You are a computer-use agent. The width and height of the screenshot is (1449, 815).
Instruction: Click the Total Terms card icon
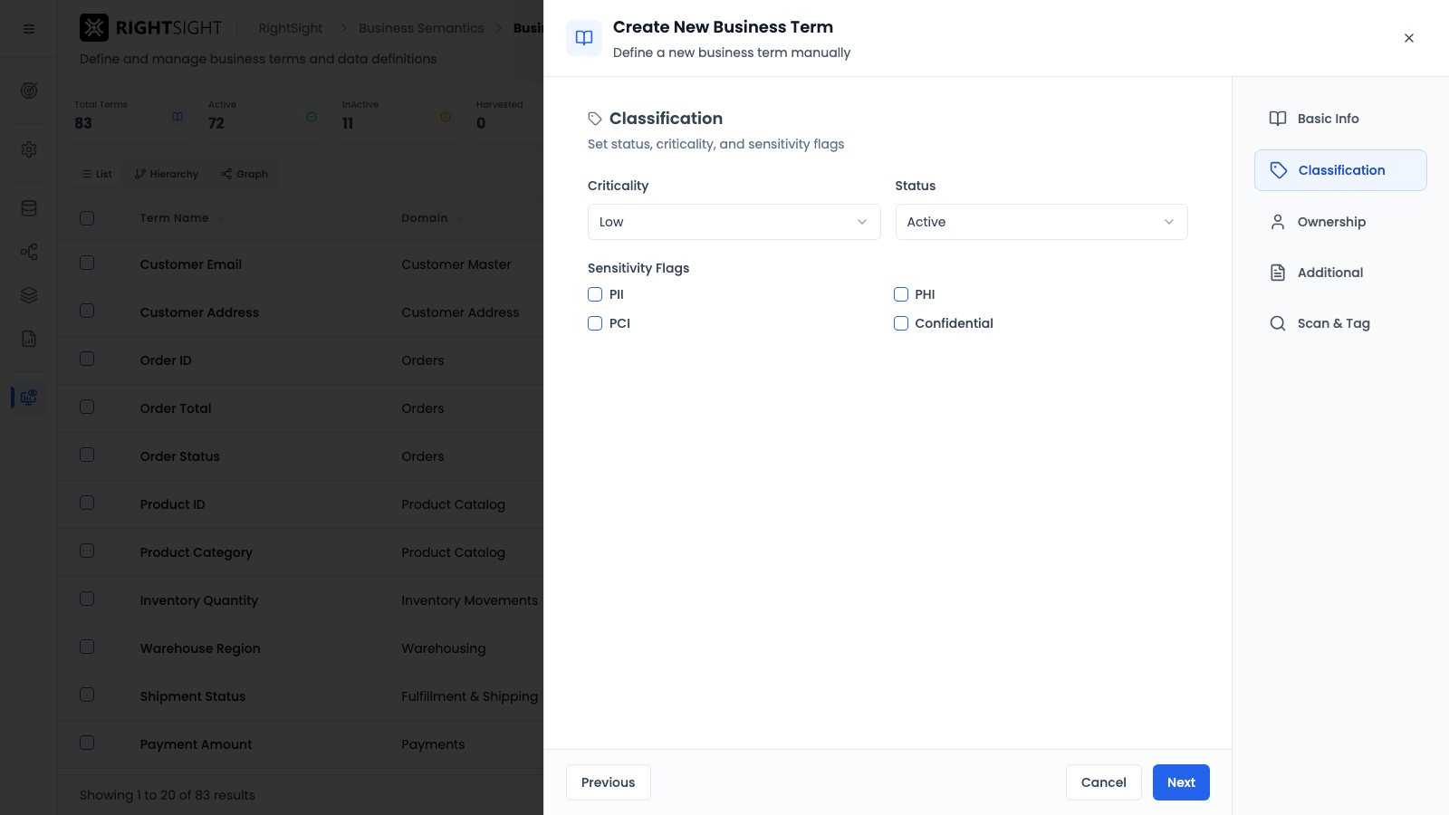click(x=178, y=117)
